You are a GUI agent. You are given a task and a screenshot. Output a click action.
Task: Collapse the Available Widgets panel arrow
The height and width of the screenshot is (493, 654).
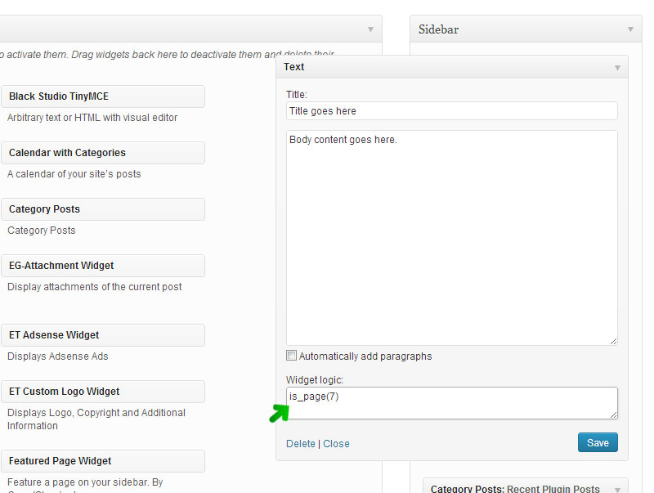(x=370, y=29)
